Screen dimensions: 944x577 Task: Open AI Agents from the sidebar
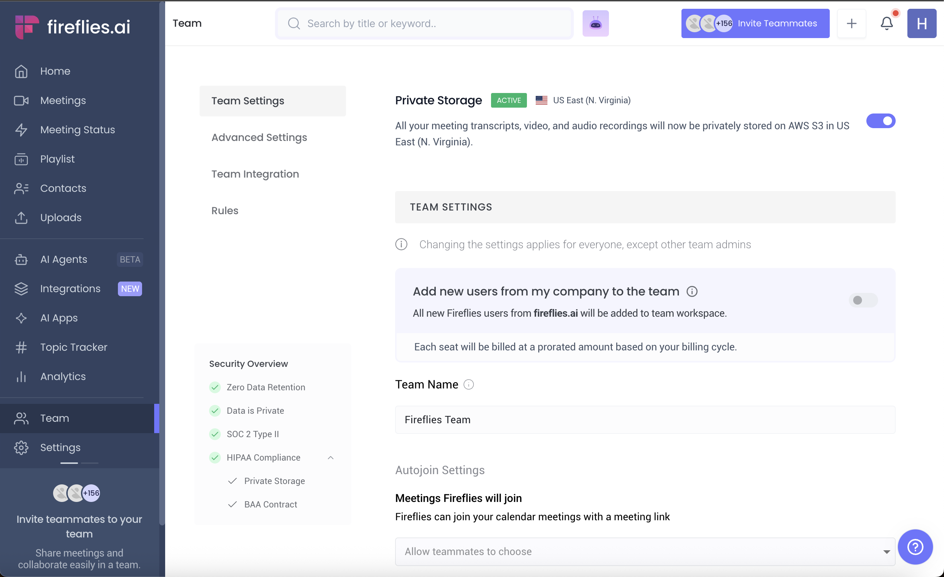coord(64,259)
